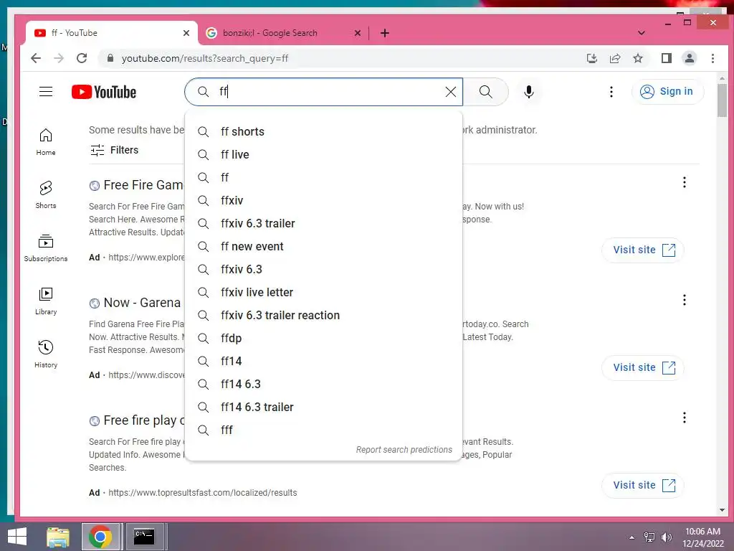
Task: Open File Explorer from taskbar
Action: pos(58,537)
